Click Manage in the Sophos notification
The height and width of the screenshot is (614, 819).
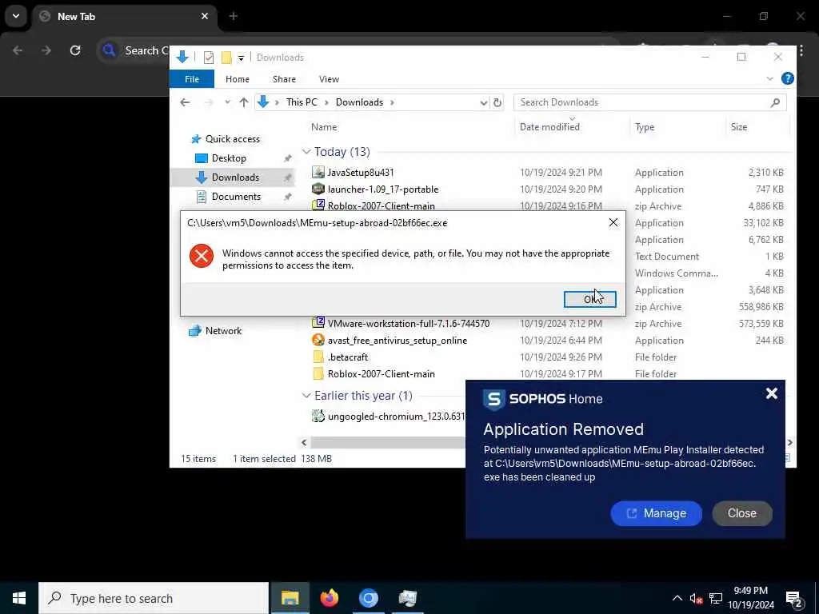[656, 513]
